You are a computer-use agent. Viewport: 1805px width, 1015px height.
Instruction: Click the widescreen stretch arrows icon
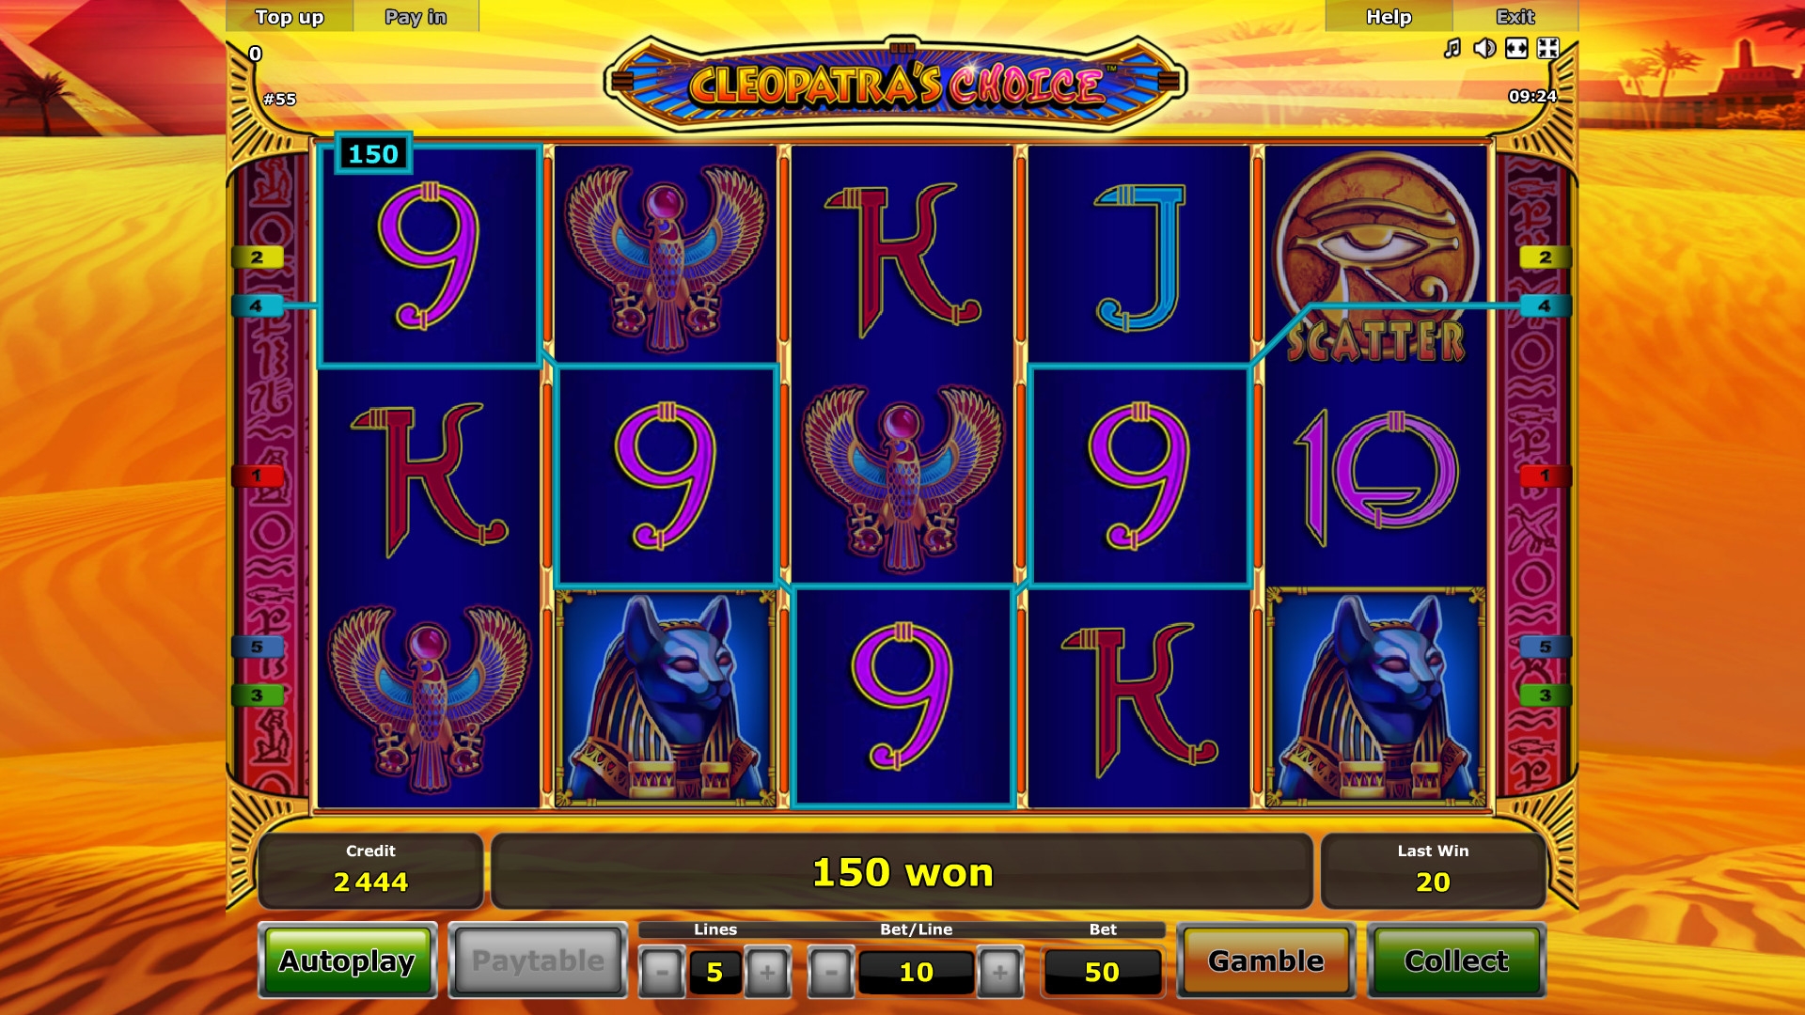coord(1516,48)
